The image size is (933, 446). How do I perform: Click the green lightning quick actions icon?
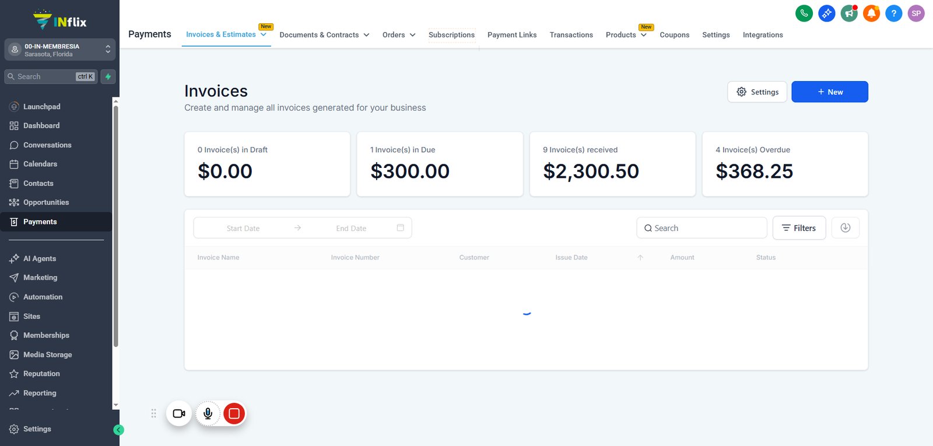(108, 76)
